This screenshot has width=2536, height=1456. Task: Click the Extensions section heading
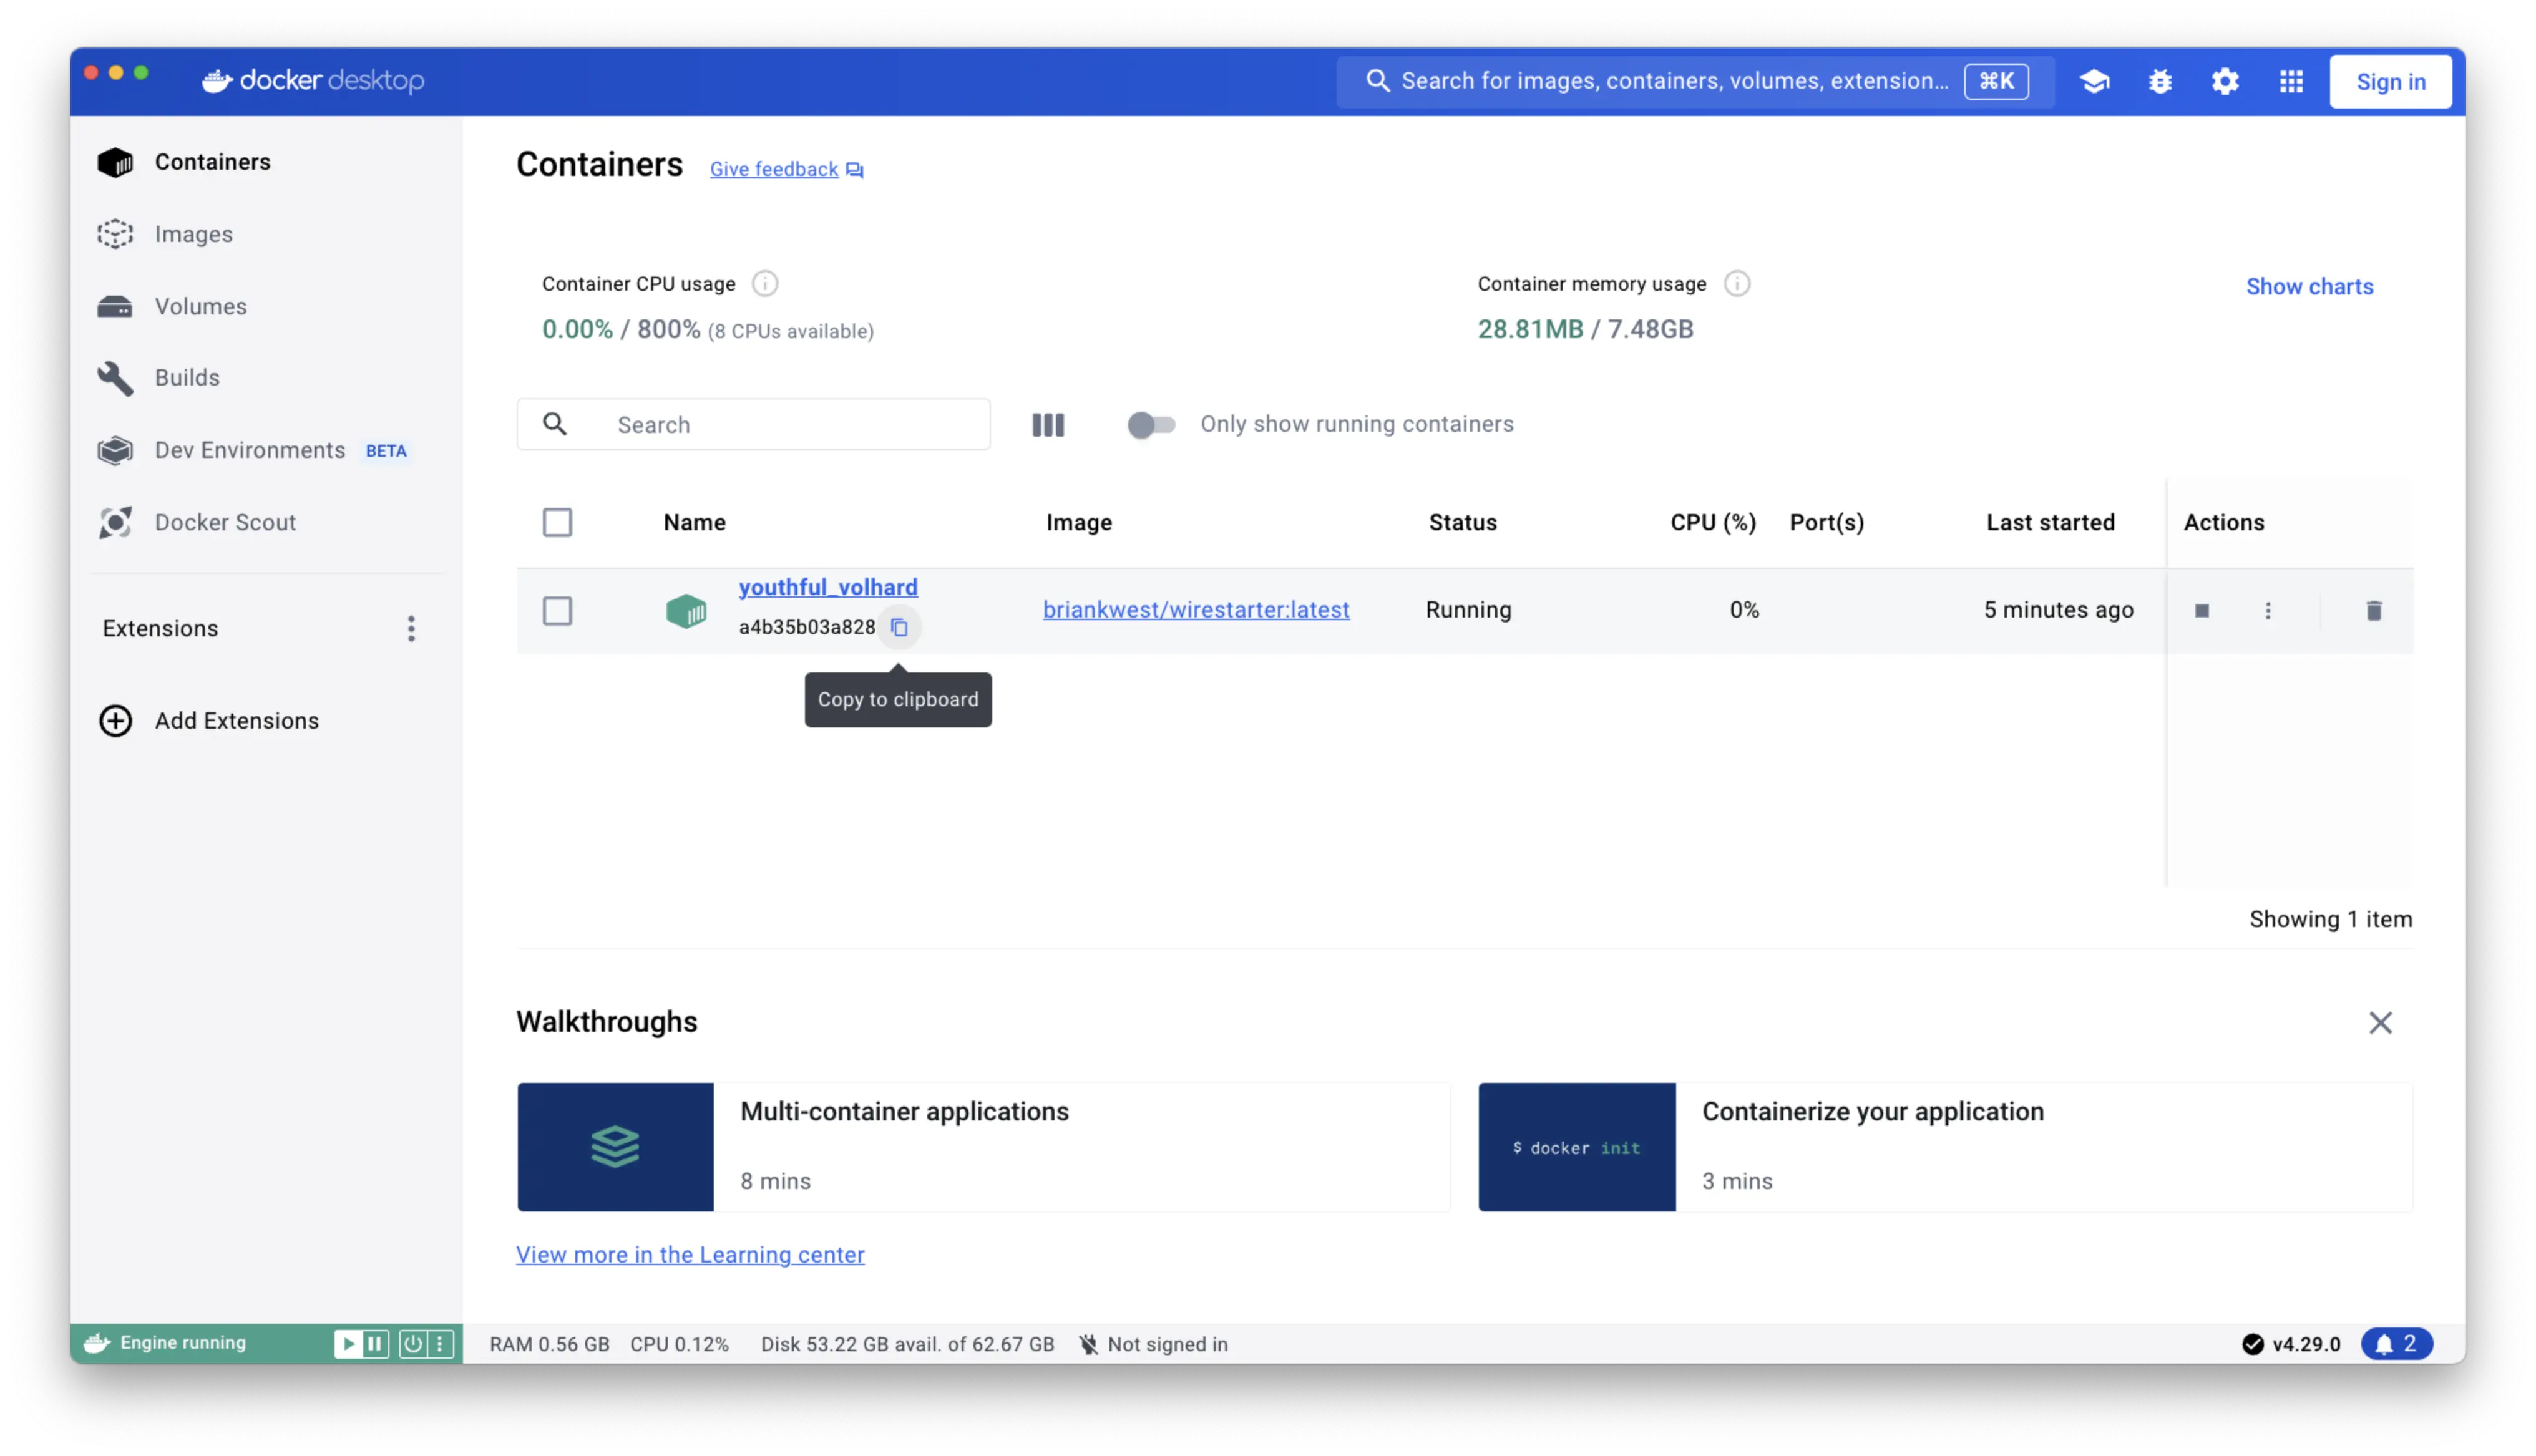tap(160, 628)
